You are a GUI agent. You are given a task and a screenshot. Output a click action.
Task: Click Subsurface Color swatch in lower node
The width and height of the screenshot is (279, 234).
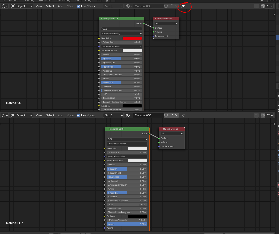(x=138, y=161)
